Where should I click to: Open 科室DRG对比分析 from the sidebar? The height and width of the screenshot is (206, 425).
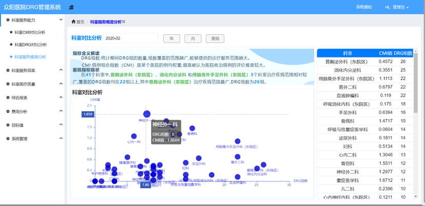point(31,45)
